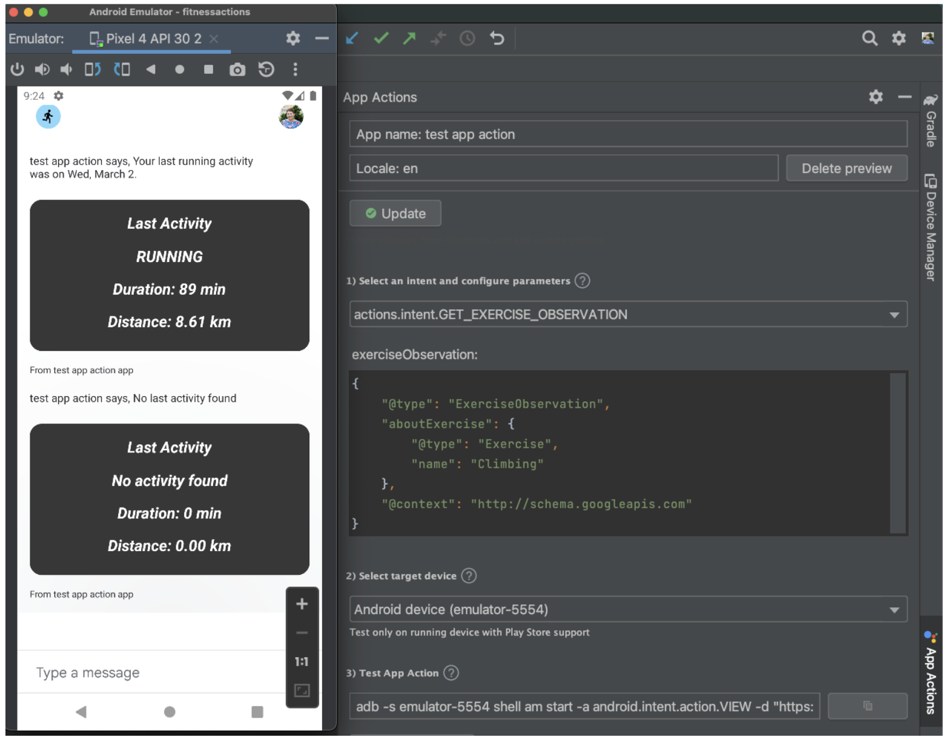Click the help icon next to Select target device
The image size is (947, 743).
pos(469,576)
